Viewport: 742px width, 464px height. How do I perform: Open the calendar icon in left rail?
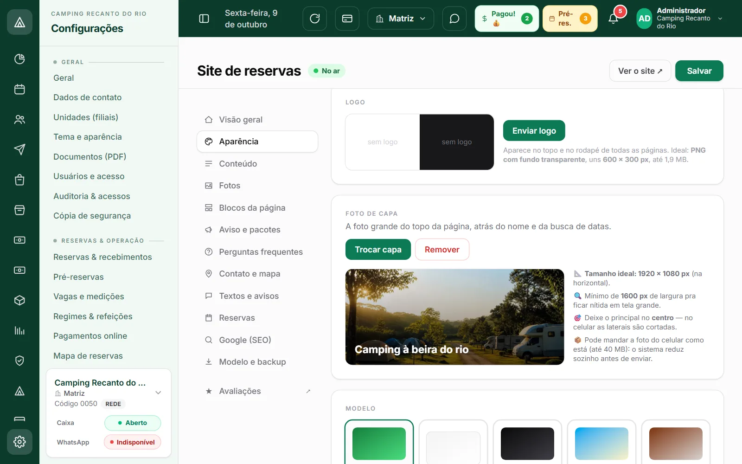pyautogui.click(x=19, y=89)
